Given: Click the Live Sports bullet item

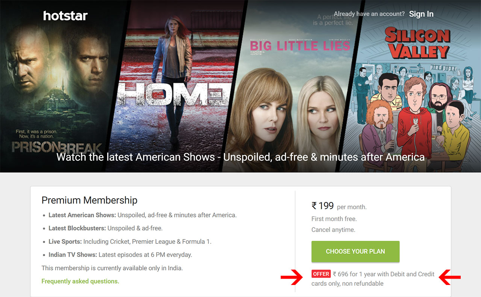Looking at the screenshot, I should (x=130, y=241).
